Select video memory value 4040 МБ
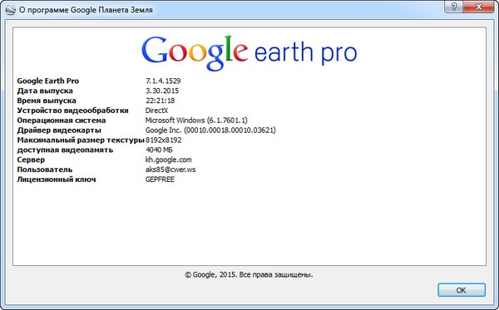This screenshot has width=499, height=310. 159,150
